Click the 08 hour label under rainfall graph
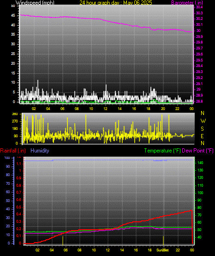215x256 pixels. pyautogui.click(x=79, y=250)
